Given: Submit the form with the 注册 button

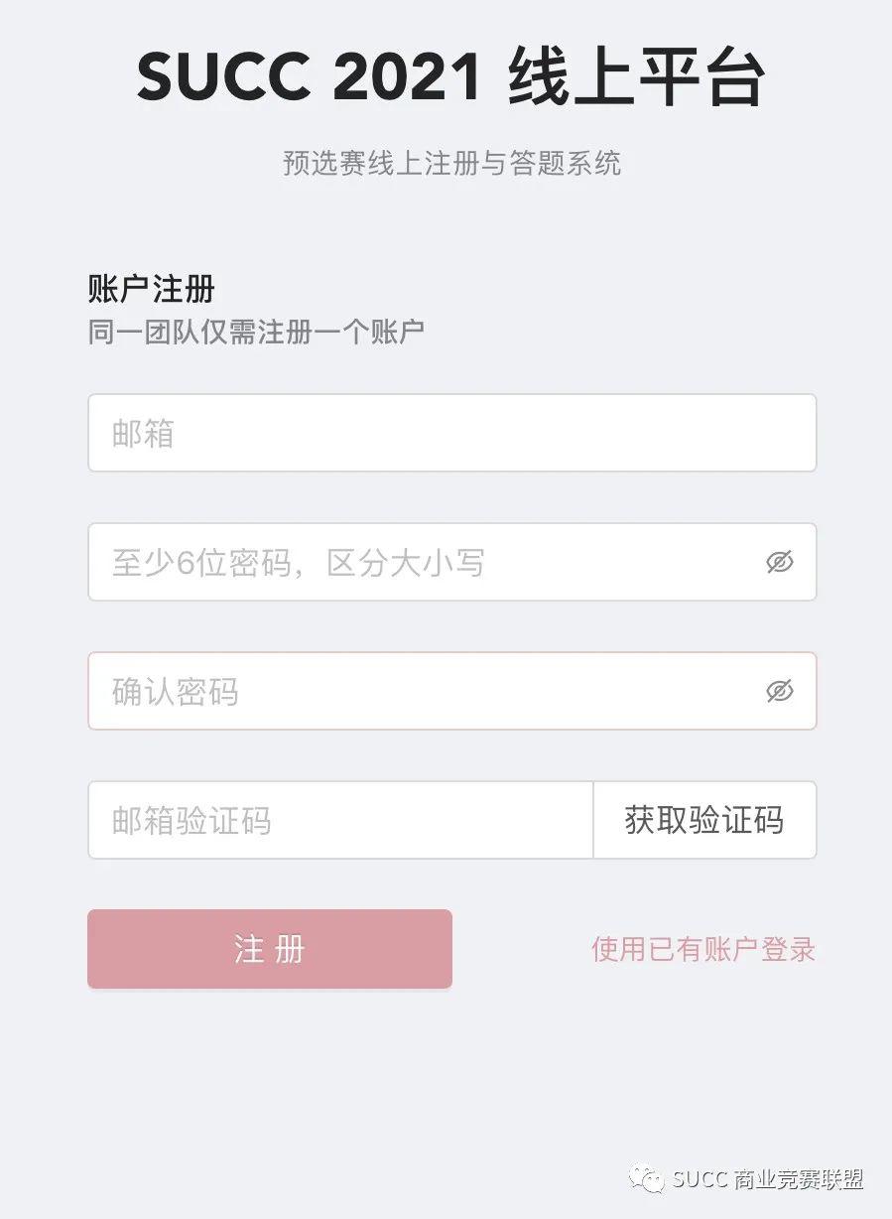Looking at the screenshot, I should click(270, 949).
